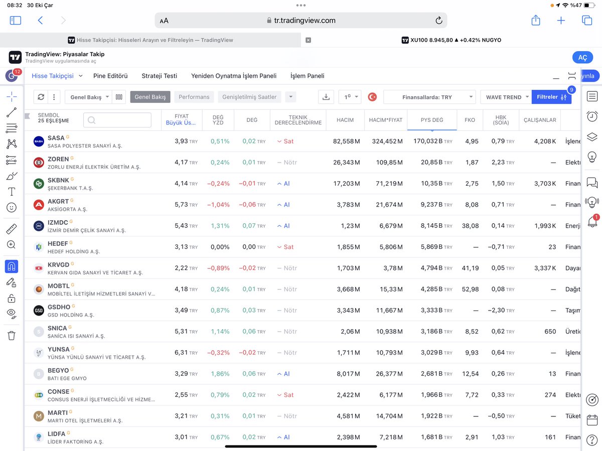The image size is (602, 451).
Task: Toggle magnet mode on the drawing toolbar
Action: [x=12, y=266]
